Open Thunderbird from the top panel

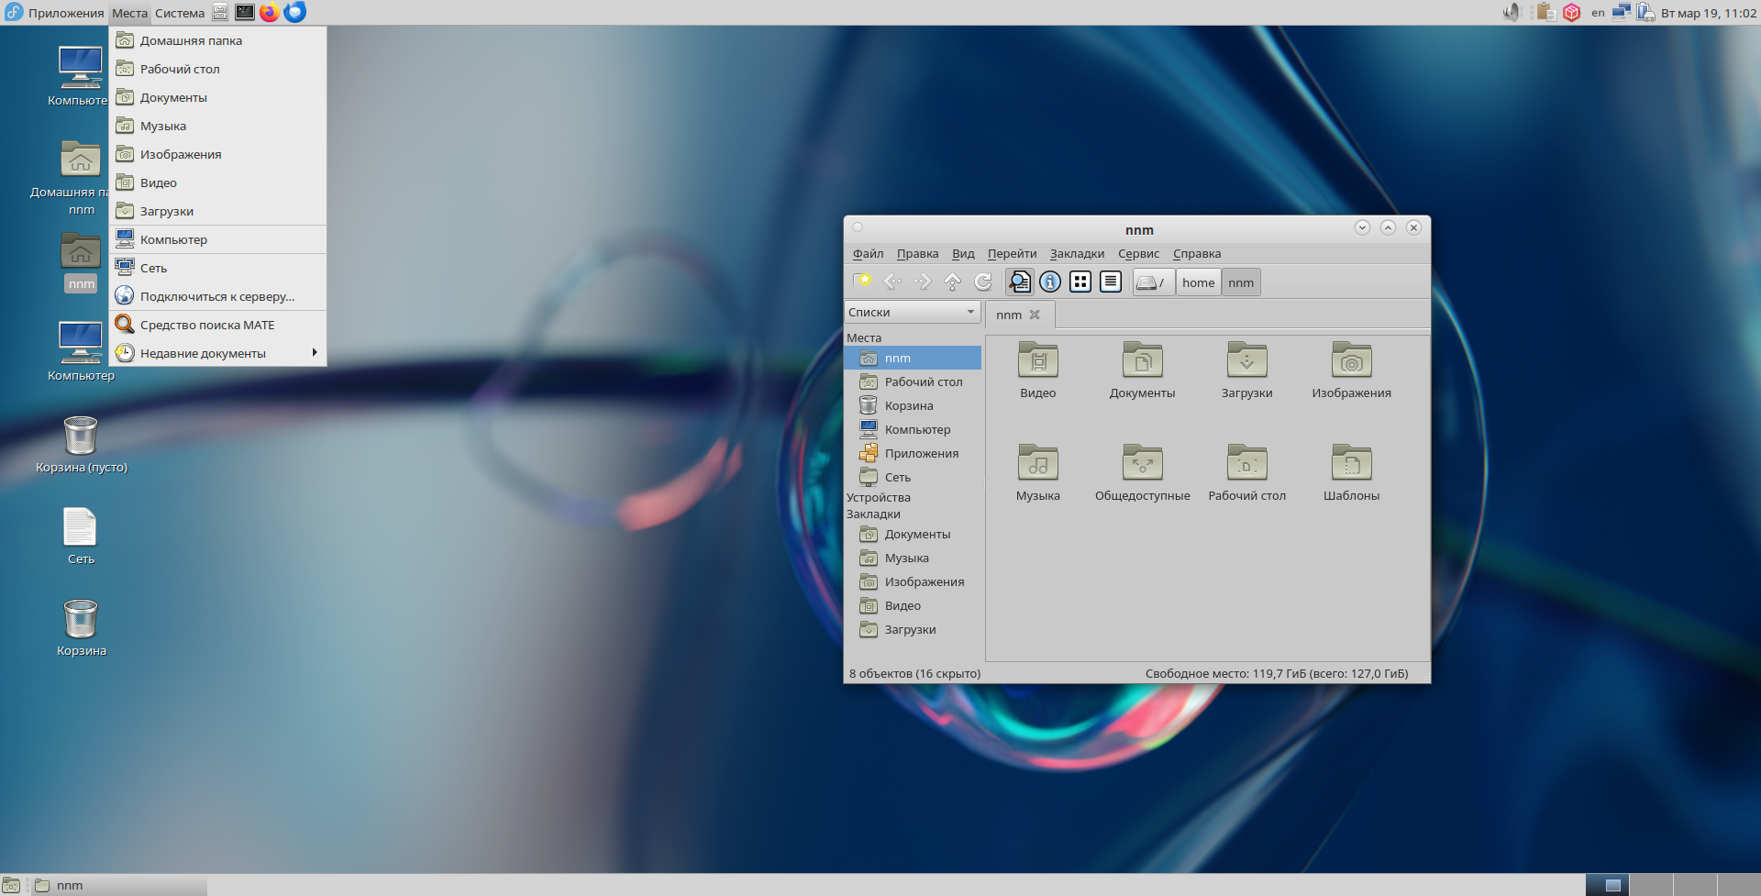point(295,13)
